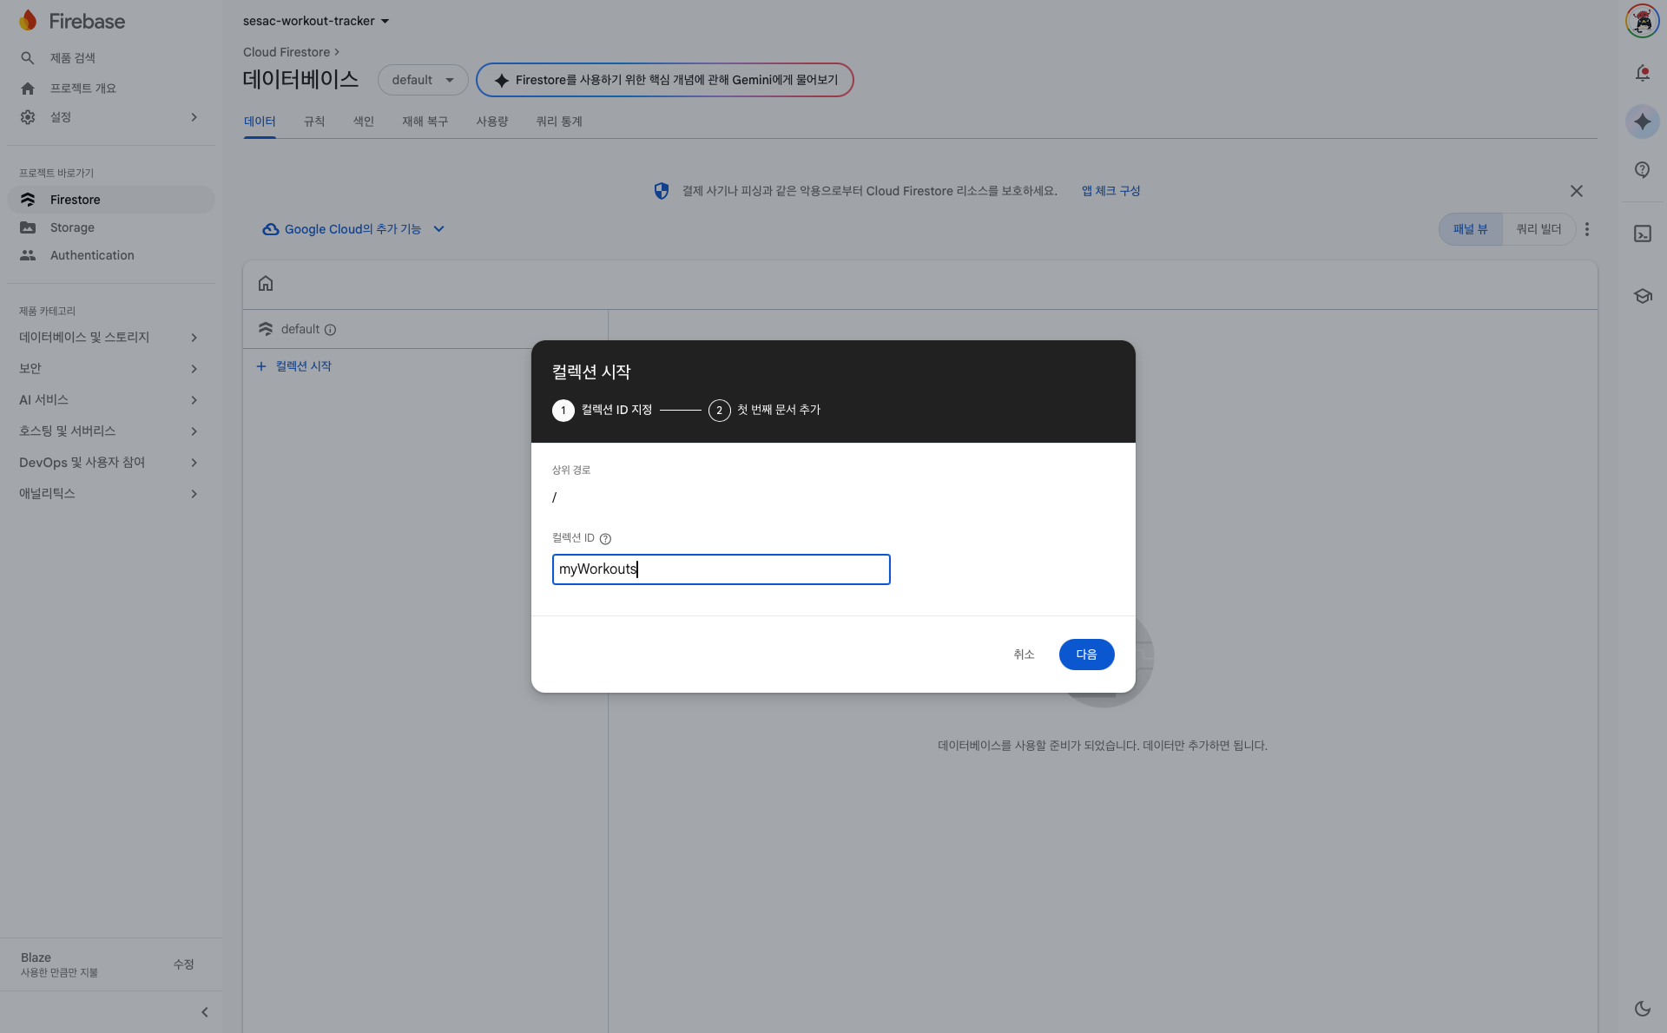
Task: Open Storage in the sidebar
Action: click(111, 227)
